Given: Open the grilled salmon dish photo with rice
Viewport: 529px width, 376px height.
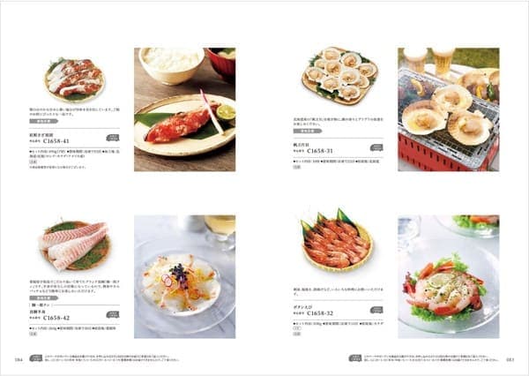Looking at the screenshot, I should (x=185, y=109).
